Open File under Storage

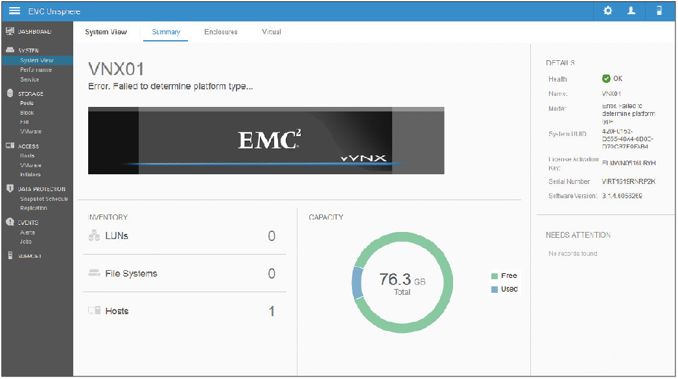click(24, 122)
